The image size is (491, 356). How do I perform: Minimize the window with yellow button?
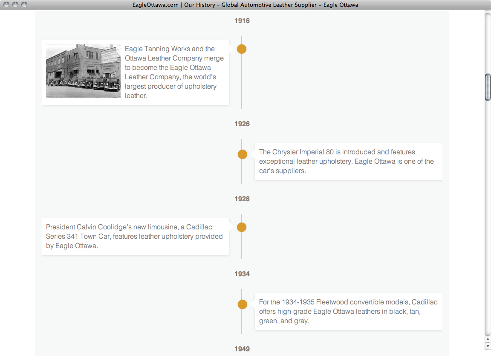coord(15,5)
